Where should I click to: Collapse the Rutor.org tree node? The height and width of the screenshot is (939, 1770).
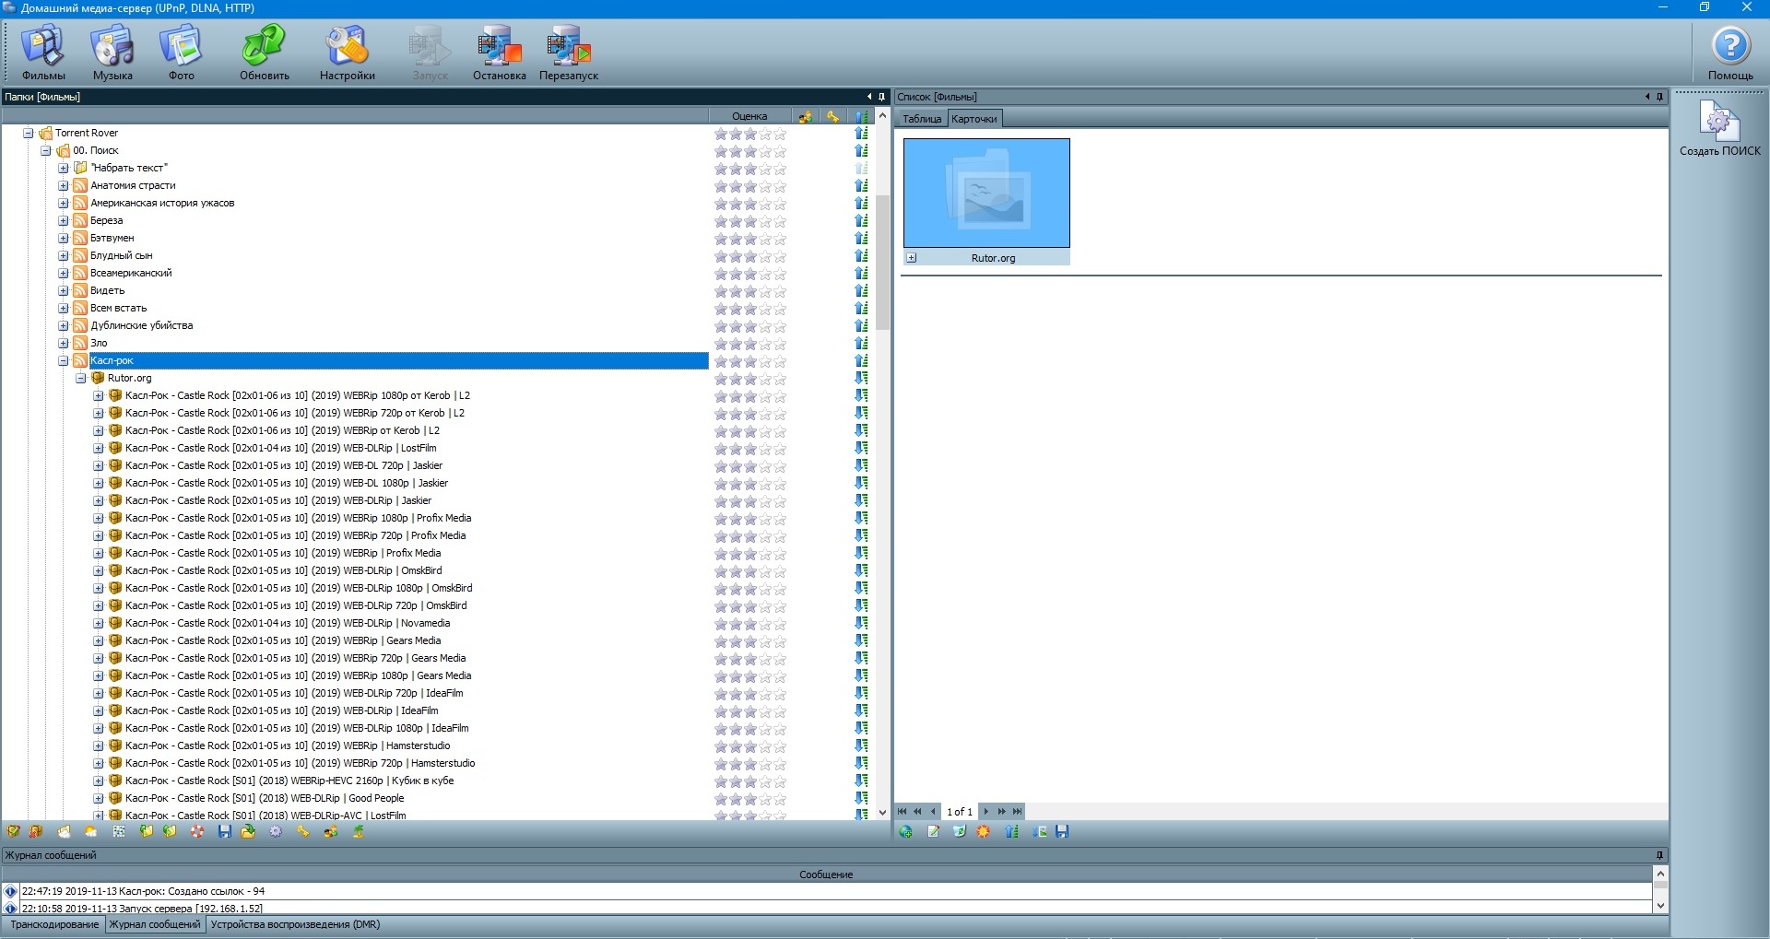(x=81, y=378)
